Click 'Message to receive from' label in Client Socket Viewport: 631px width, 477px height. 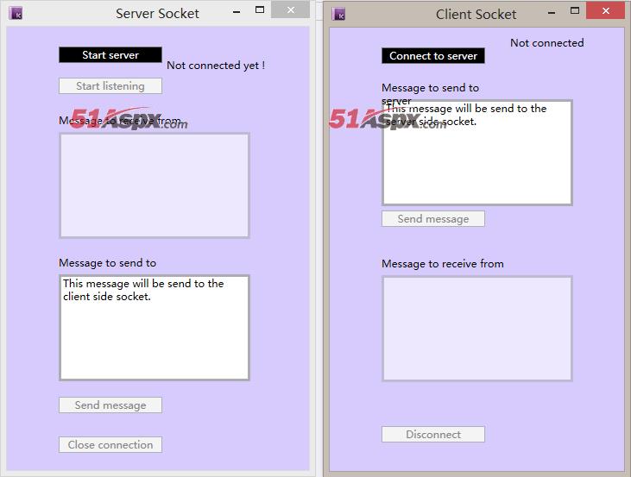(443, 264)
